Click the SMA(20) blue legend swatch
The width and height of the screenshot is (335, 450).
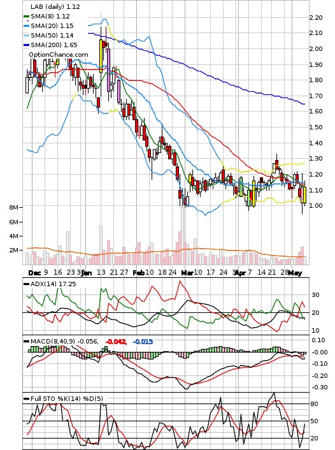(26, 26)
